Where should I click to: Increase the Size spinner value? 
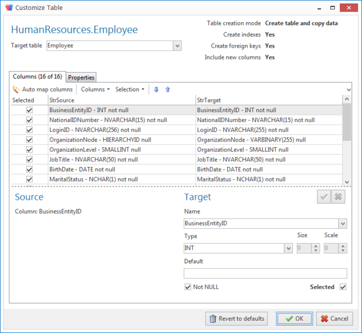tap(315, 246)
